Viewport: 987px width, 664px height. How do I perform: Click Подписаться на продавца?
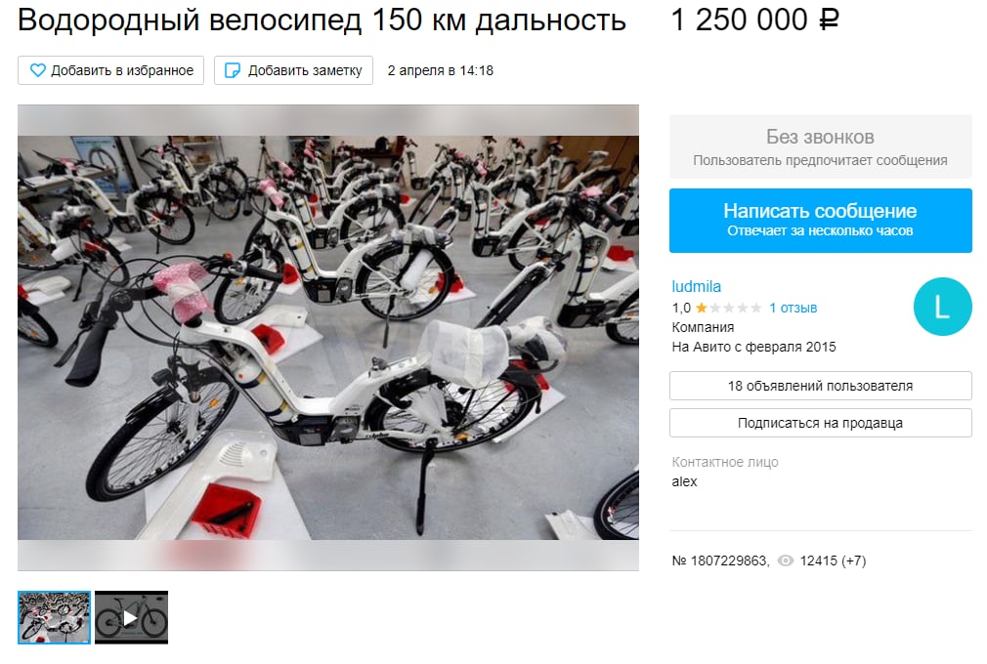(820, 423)
